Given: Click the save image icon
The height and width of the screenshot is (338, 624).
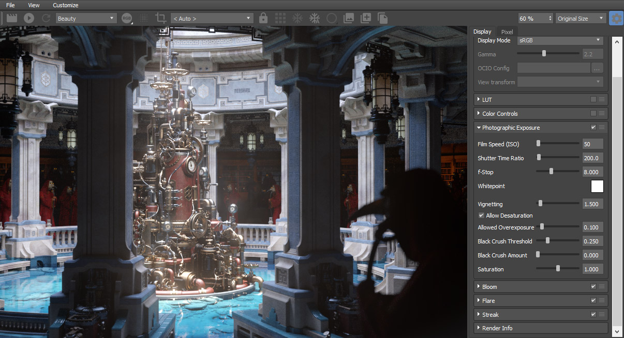Looking at the screenshot, I should tap(349, 18).
